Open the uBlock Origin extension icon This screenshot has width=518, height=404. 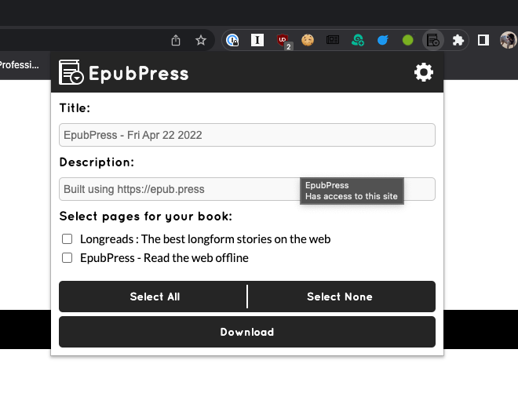click(283, 40)
